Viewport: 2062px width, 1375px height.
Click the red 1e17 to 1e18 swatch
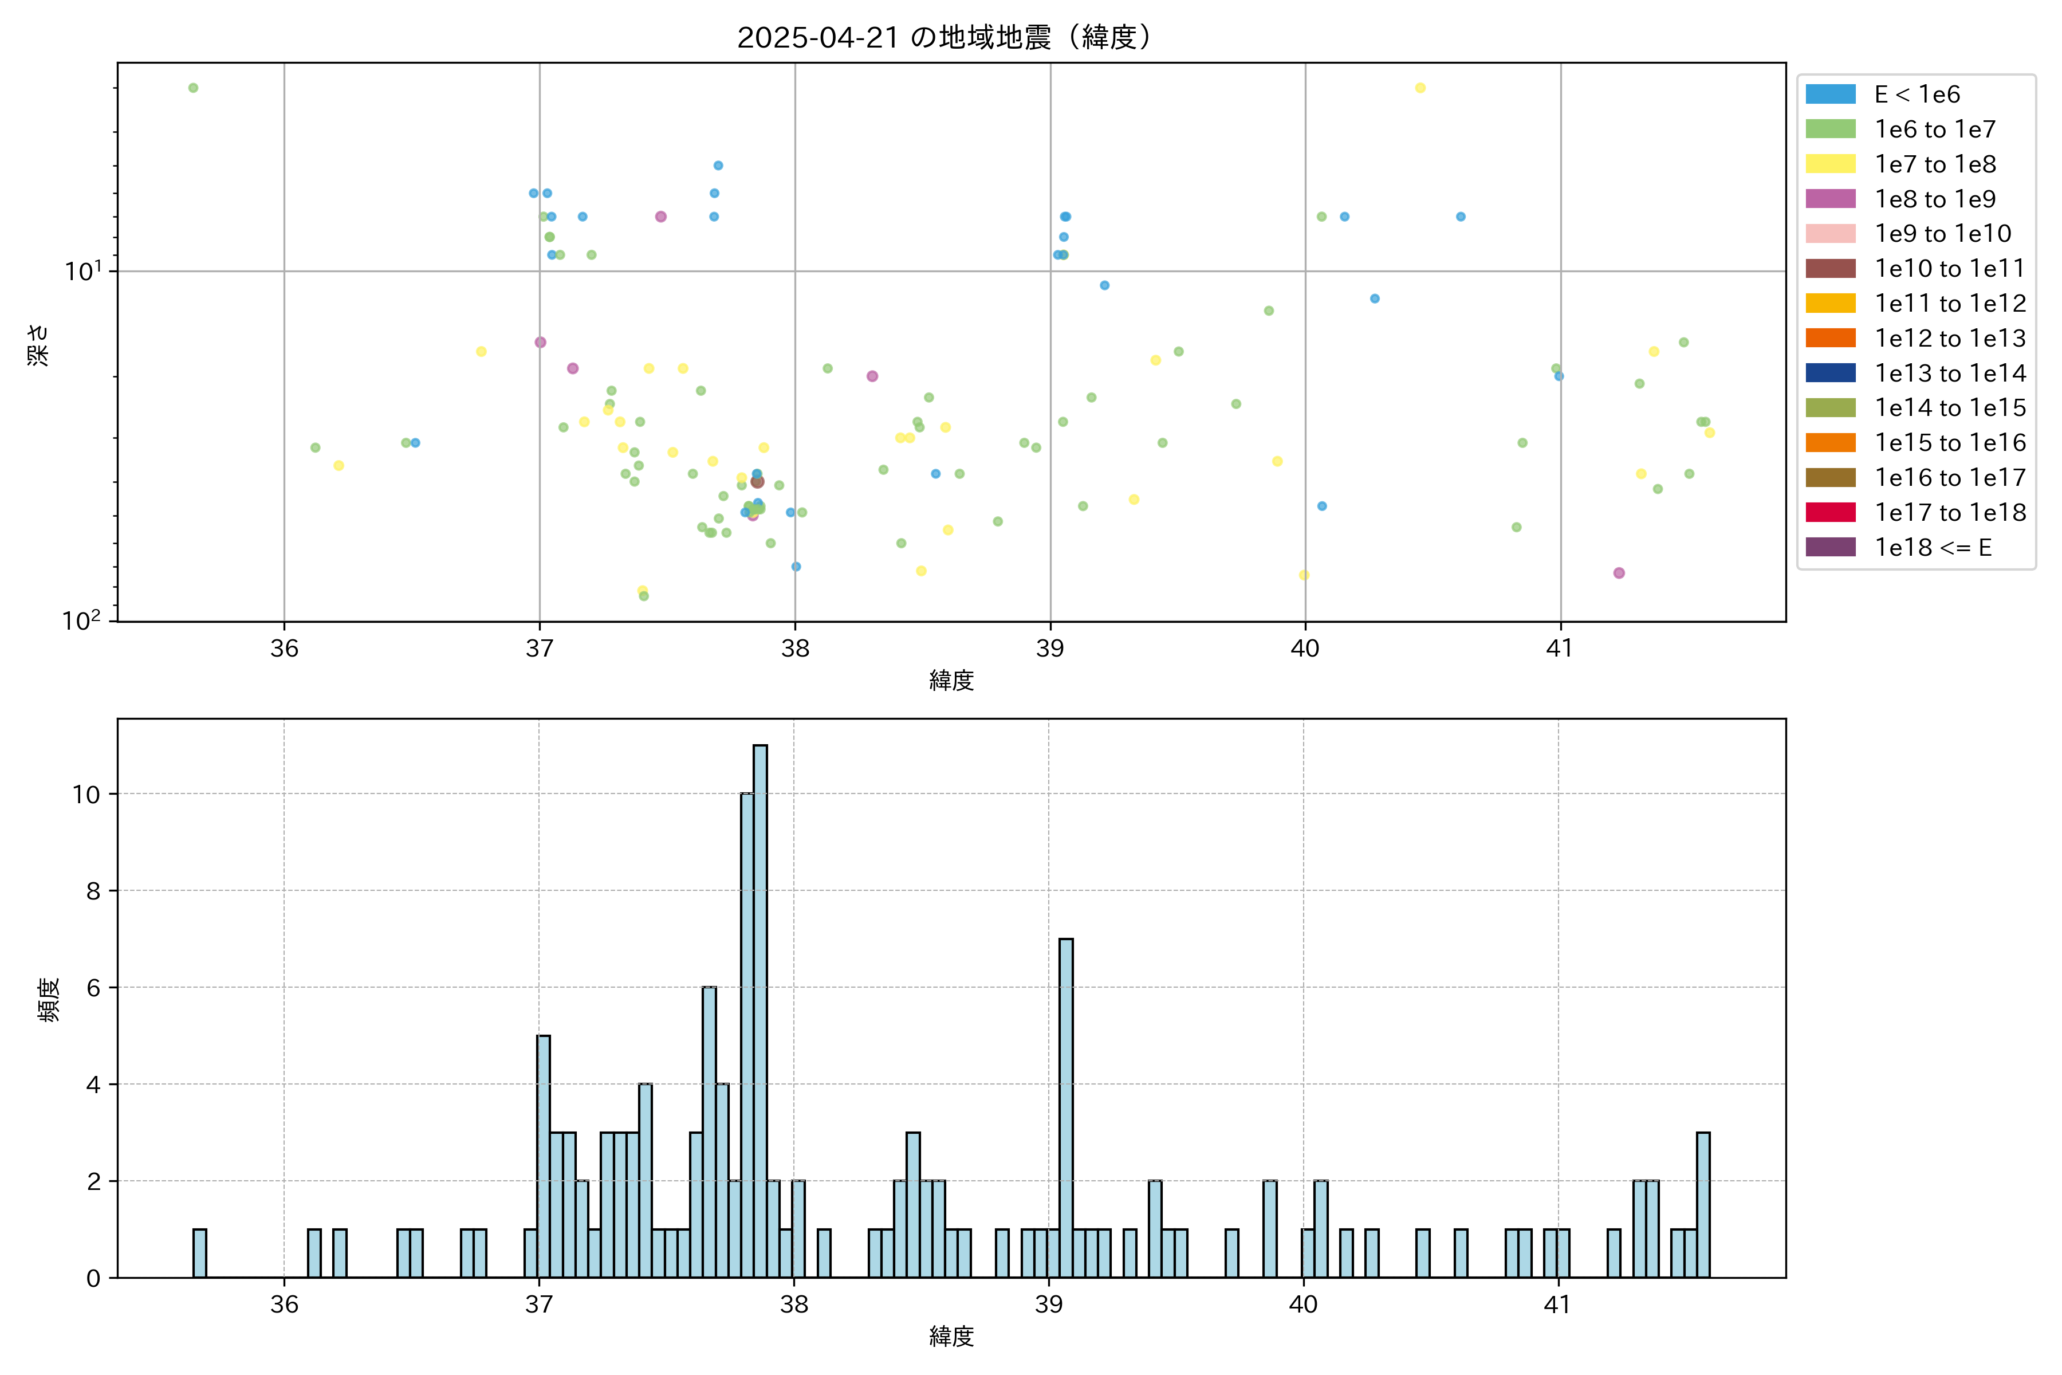(1829, 512)
